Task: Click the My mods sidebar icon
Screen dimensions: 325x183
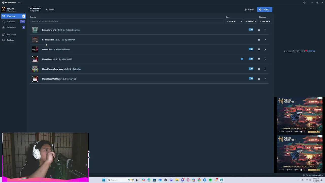Action: (x=3, y=16)
